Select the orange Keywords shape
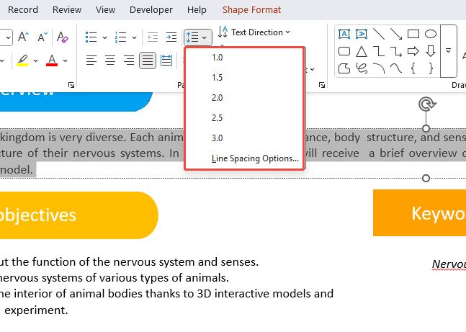This screenshot has width=466, height=332. 419,213
